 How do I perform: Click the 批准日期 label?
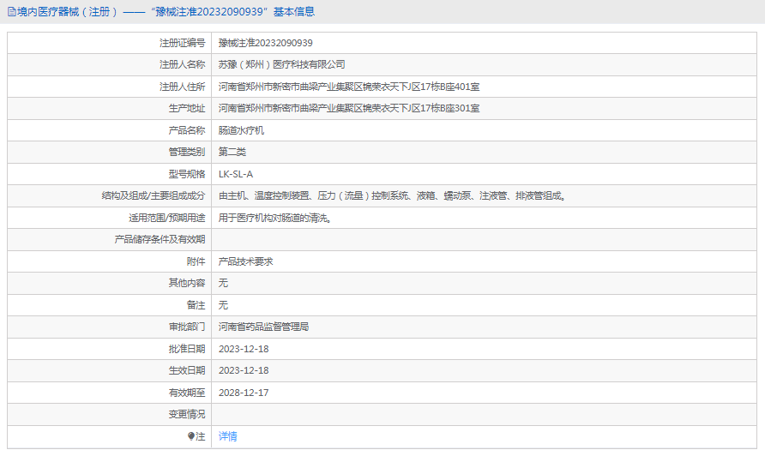tap(187, 349)
